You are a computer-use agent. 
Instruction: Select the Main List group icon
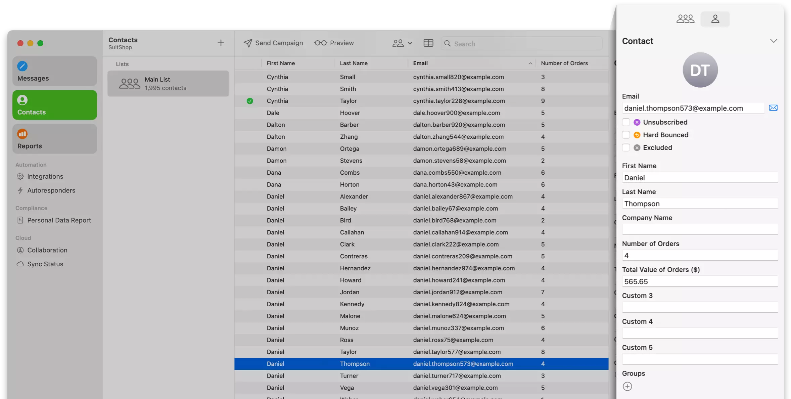130,83
